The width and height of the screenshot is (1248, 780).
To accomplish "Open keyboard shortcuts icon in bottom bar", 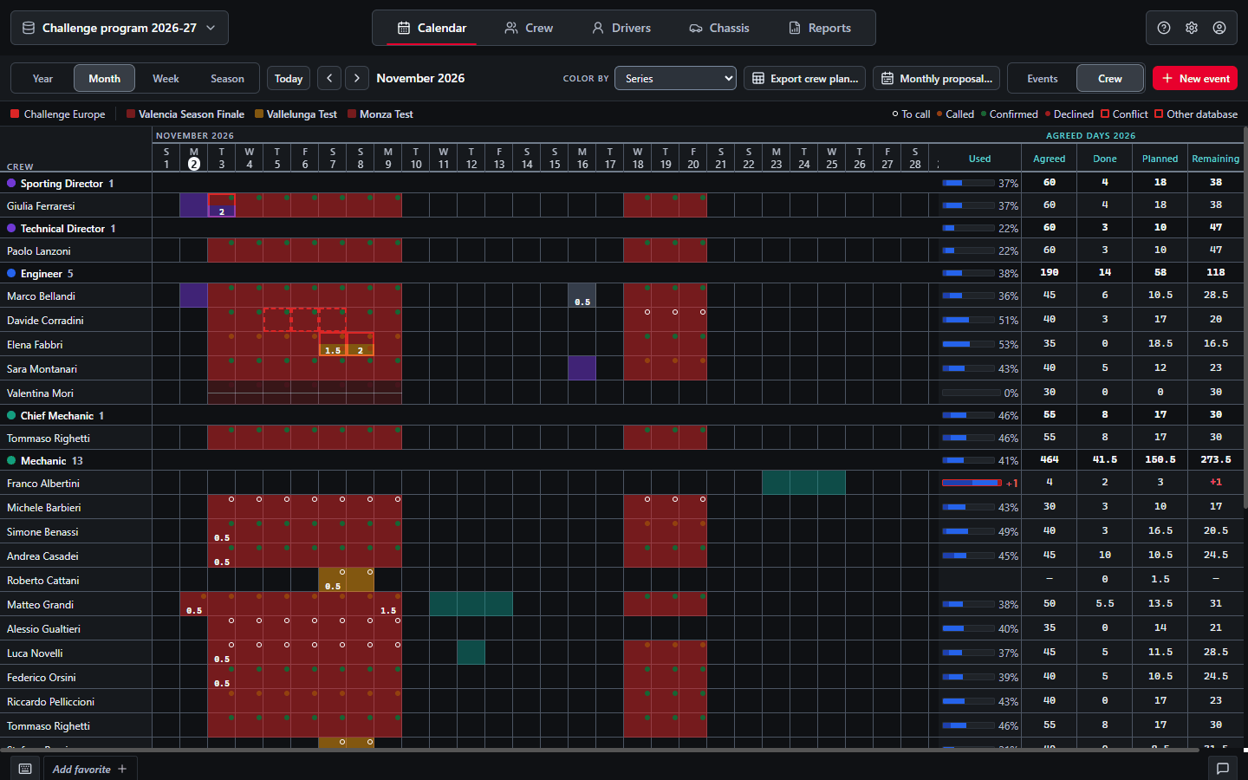I will (x=25, y=769).
